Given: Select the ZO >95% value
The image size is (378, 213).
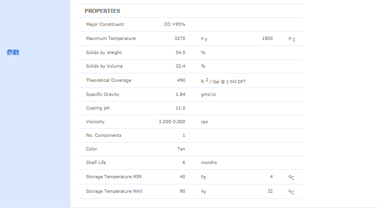Looking at the screenshot, I should tap(175, 24).
